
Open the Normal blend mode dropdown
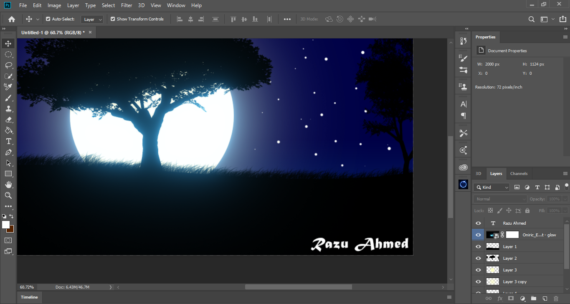tap(500, 199)
